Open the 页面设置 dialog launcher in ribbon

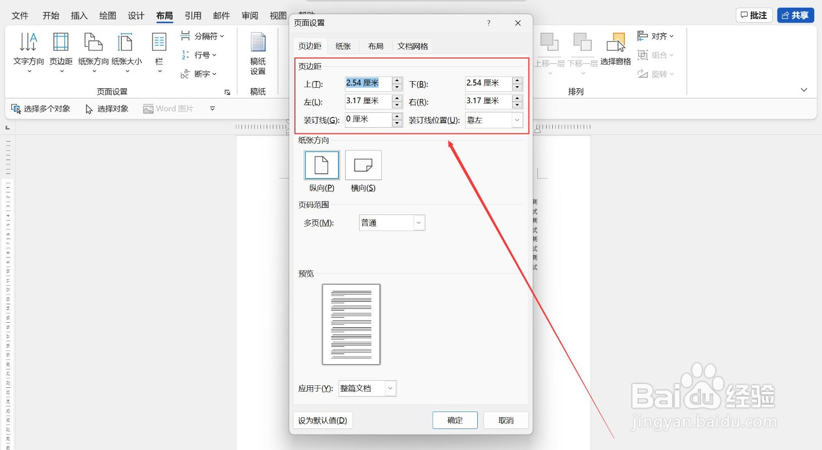click(227, 92)
